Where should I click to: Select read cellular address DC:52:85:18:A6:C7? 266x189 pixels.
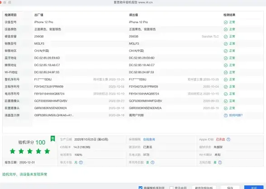pos(142,65)
